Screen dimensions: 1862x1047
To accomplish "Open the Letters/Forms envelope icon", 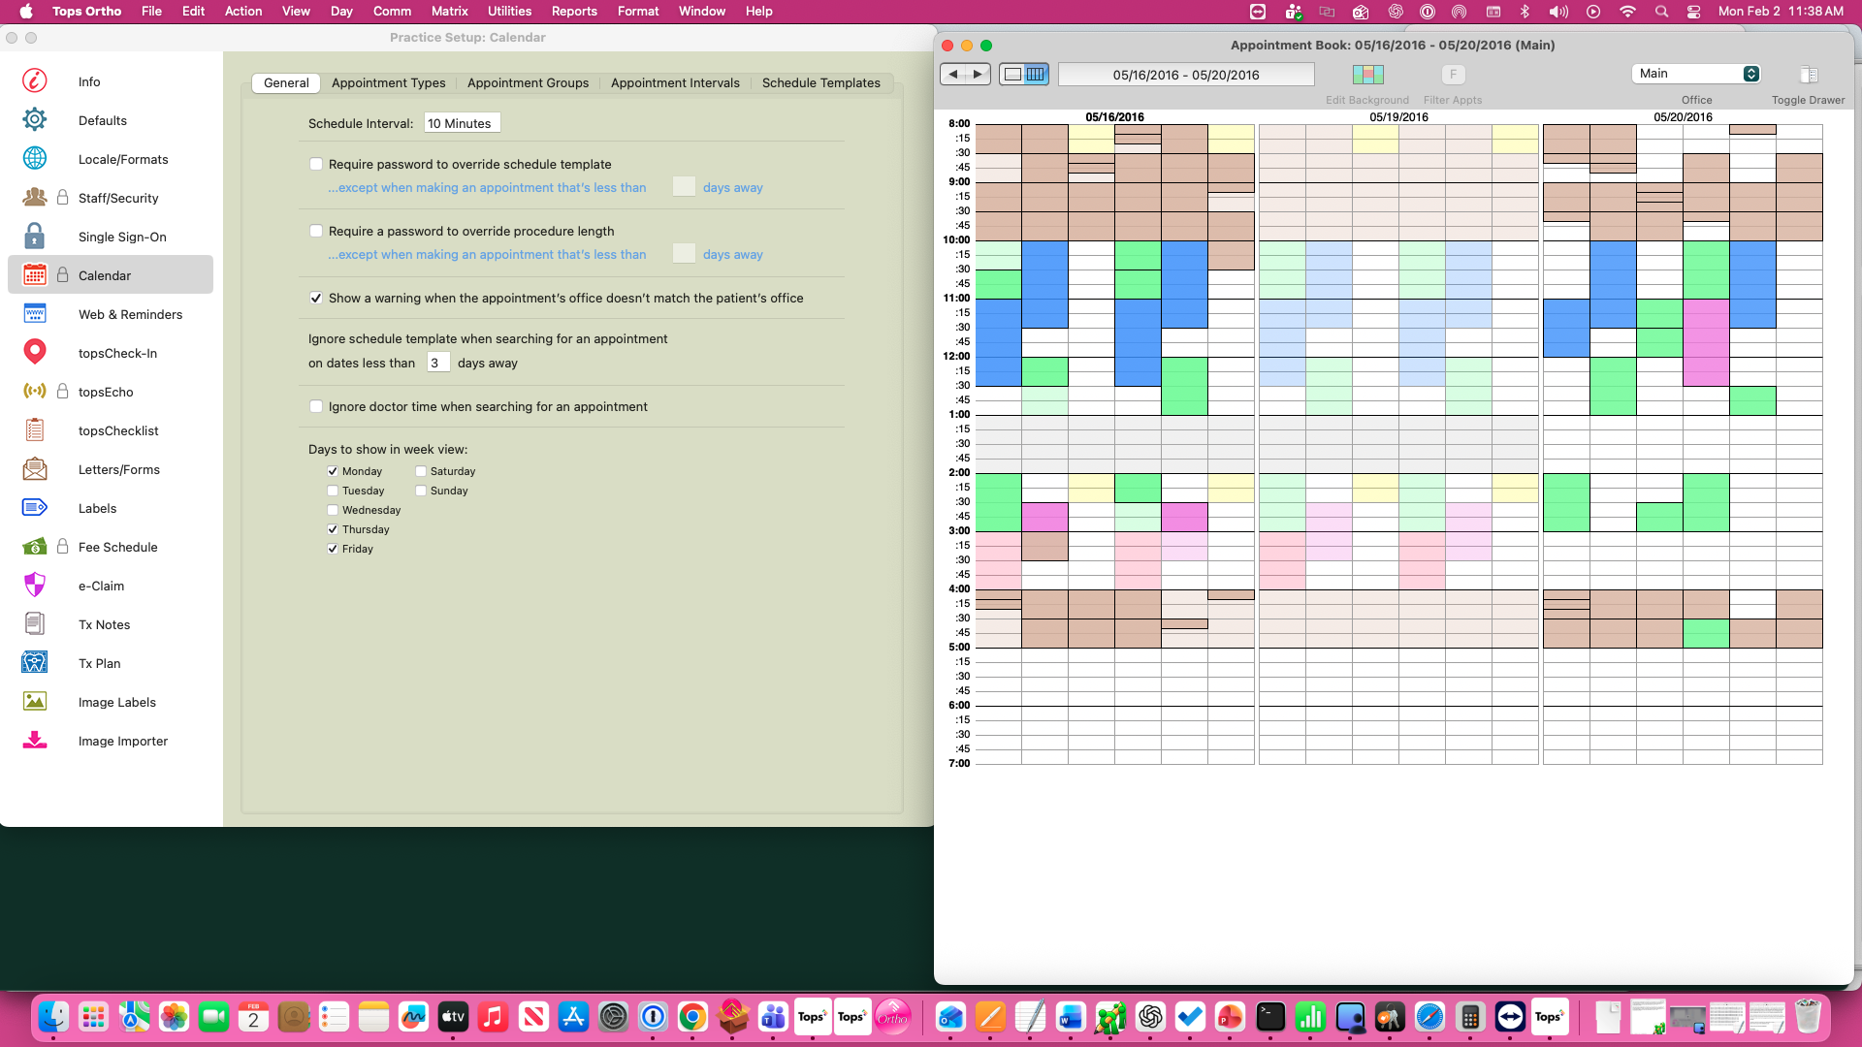I will click(35, 469).
